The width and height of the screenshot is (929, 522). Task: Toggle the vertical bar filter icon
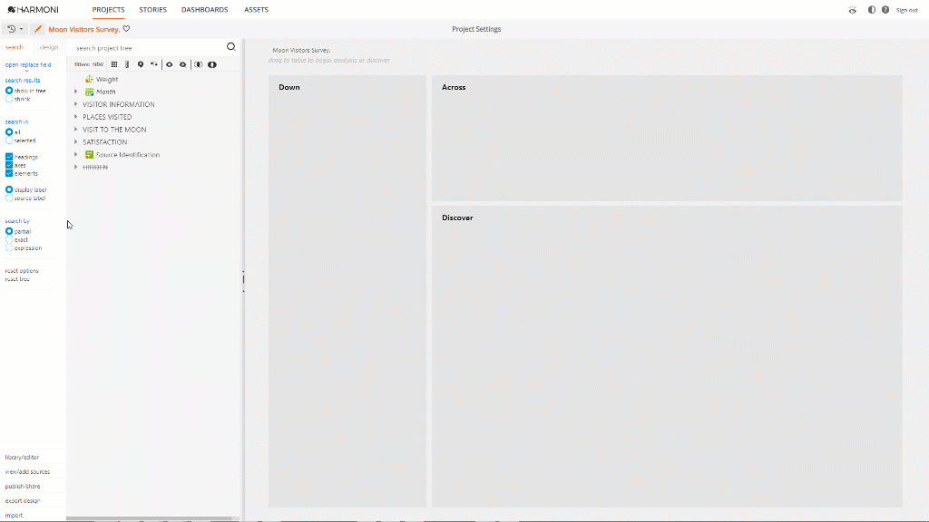(x=127, y=64)
